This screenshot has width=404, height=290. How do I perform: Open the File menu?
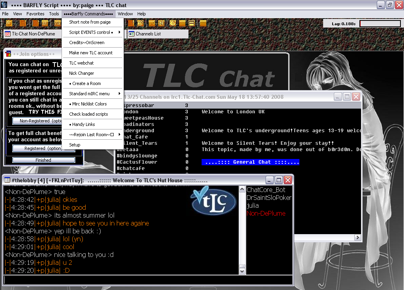[5, 14]
